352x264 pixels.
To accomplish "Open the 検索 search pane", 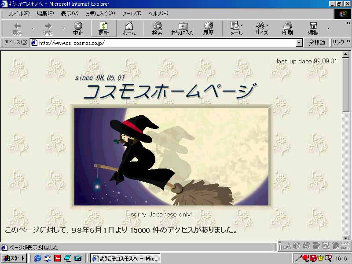I will point(157,29).
